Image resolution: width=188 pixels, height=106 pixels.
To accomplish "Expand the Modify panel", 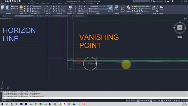I will point(59,14).
